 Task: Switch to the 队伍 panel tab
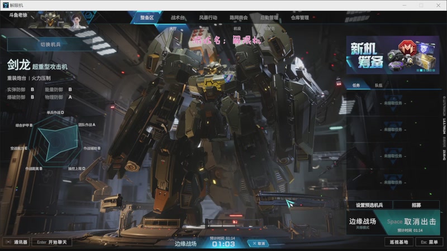click(x=379, y=85)
